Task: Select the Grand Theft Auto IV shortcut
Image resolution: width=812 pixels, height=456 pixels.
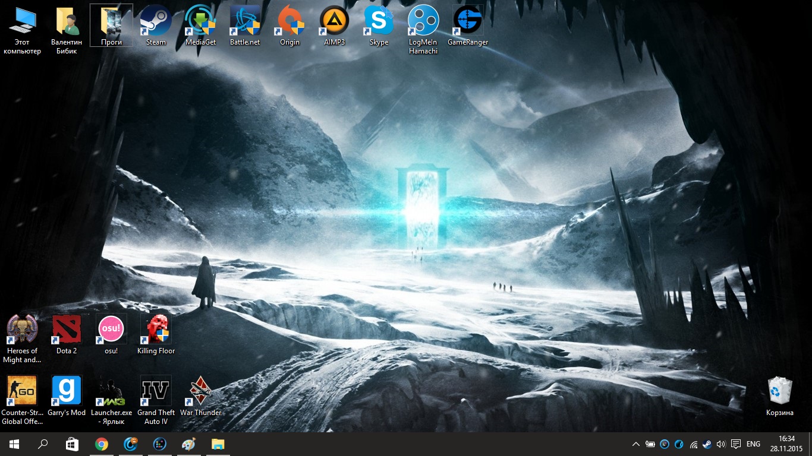Action: tap(156, 400)
